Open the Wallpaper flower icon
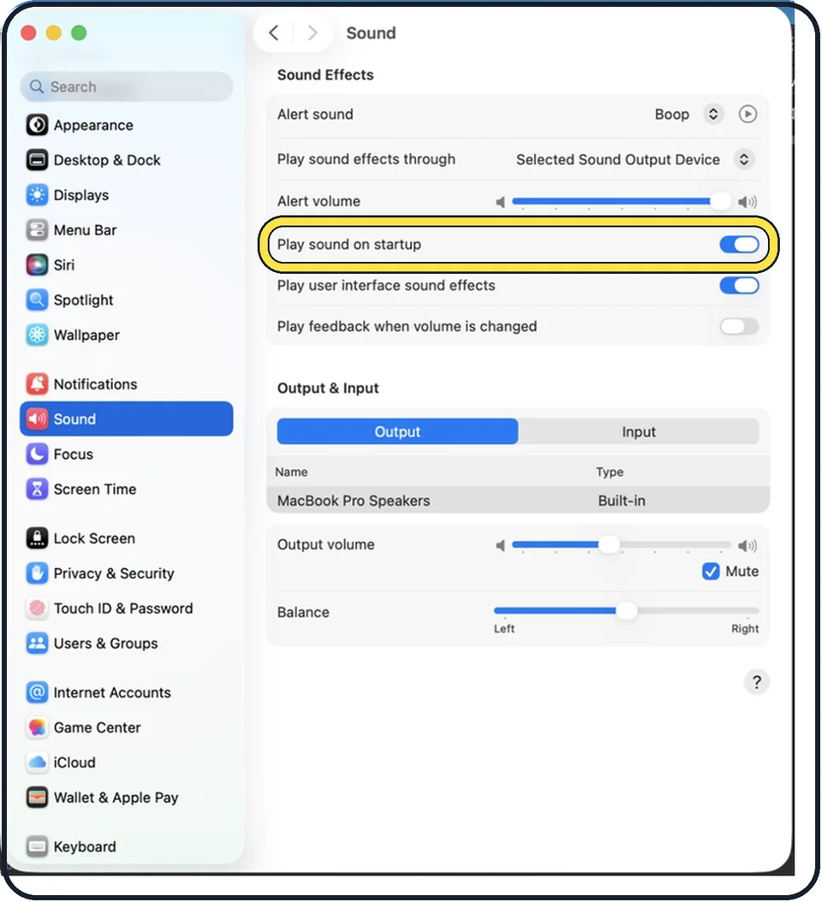 37,335
